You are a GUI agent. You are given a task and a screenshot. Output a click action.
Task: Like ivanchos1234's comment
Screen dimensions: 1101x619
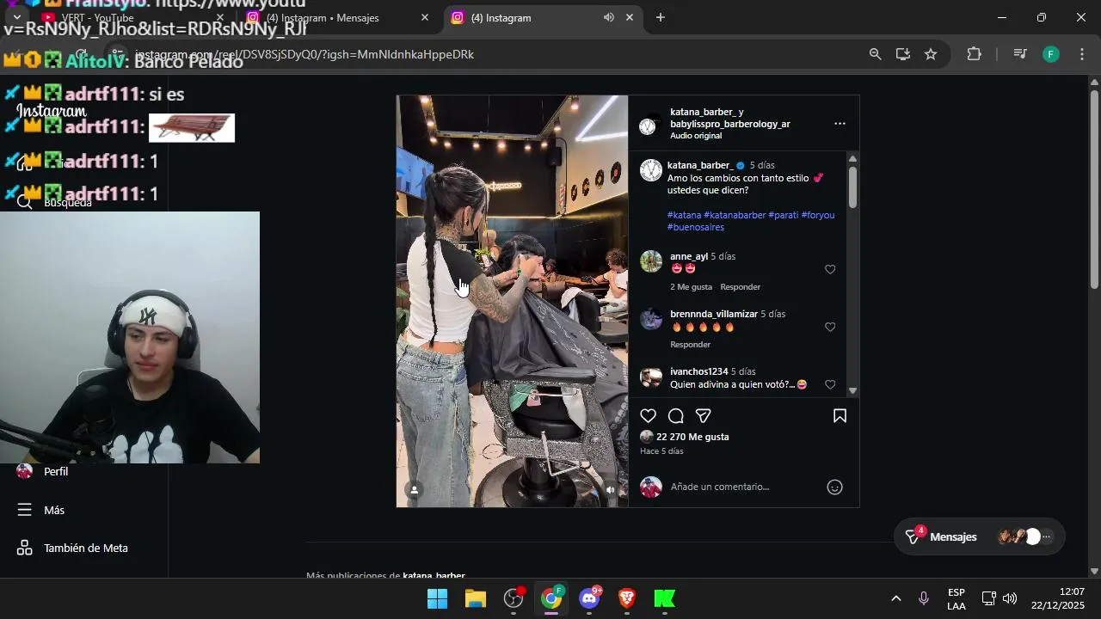[830, 384]
